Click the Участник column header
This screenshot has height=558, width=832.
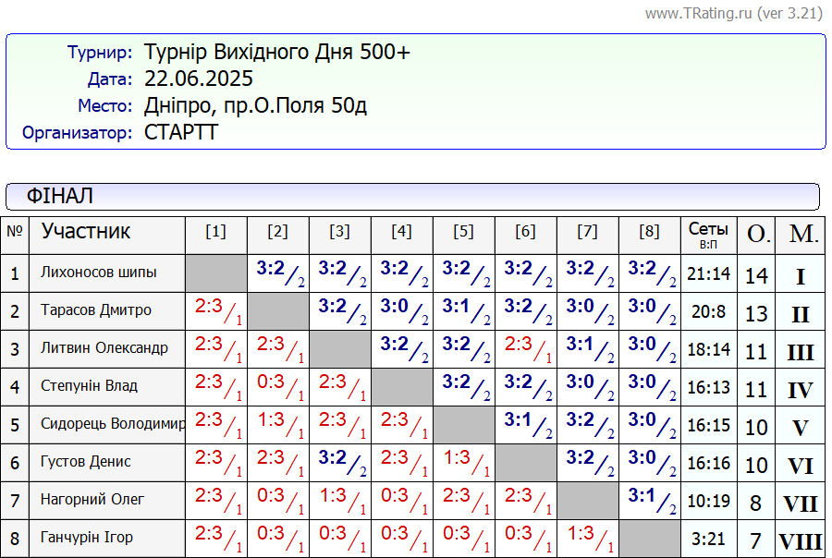(x=86, y=231)
